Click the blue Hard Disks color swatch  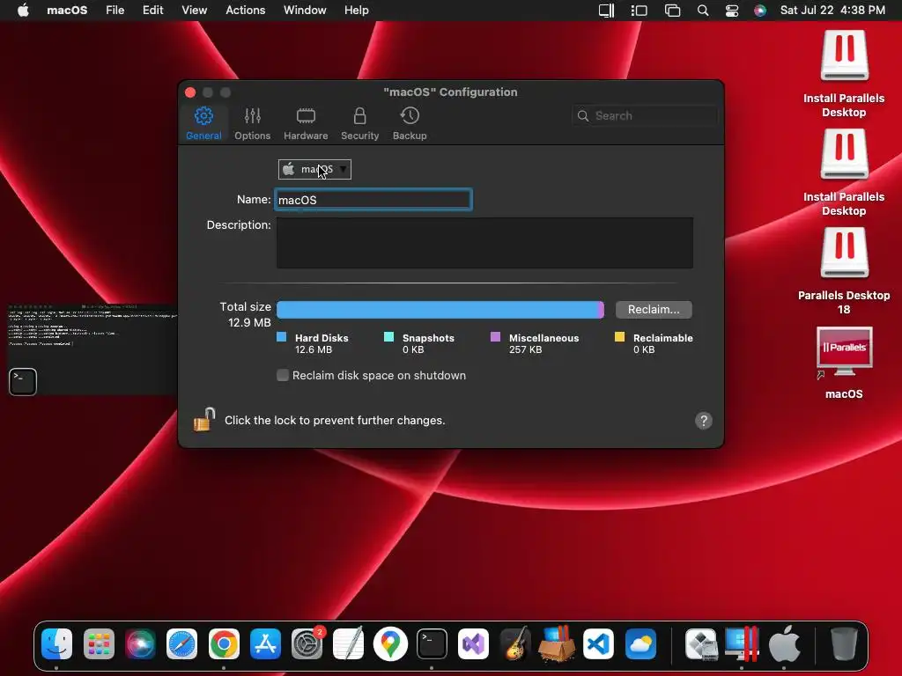[x=281, y=337]
